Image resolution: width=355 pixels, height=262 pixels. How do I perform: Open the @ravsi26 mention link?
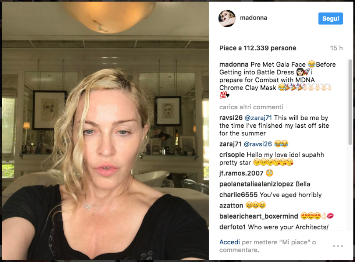pyautogui.click(x=258, y=144)
